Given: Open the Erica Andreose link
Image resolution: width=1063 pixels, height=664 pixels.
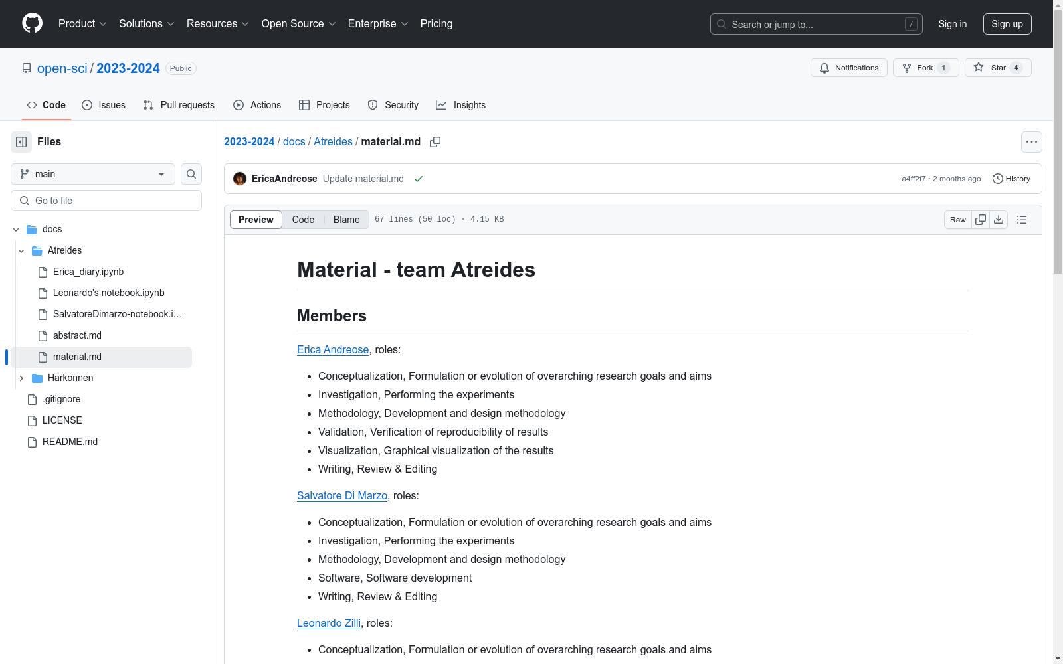Looking at the screenshot, I should [x=333, y=349].
